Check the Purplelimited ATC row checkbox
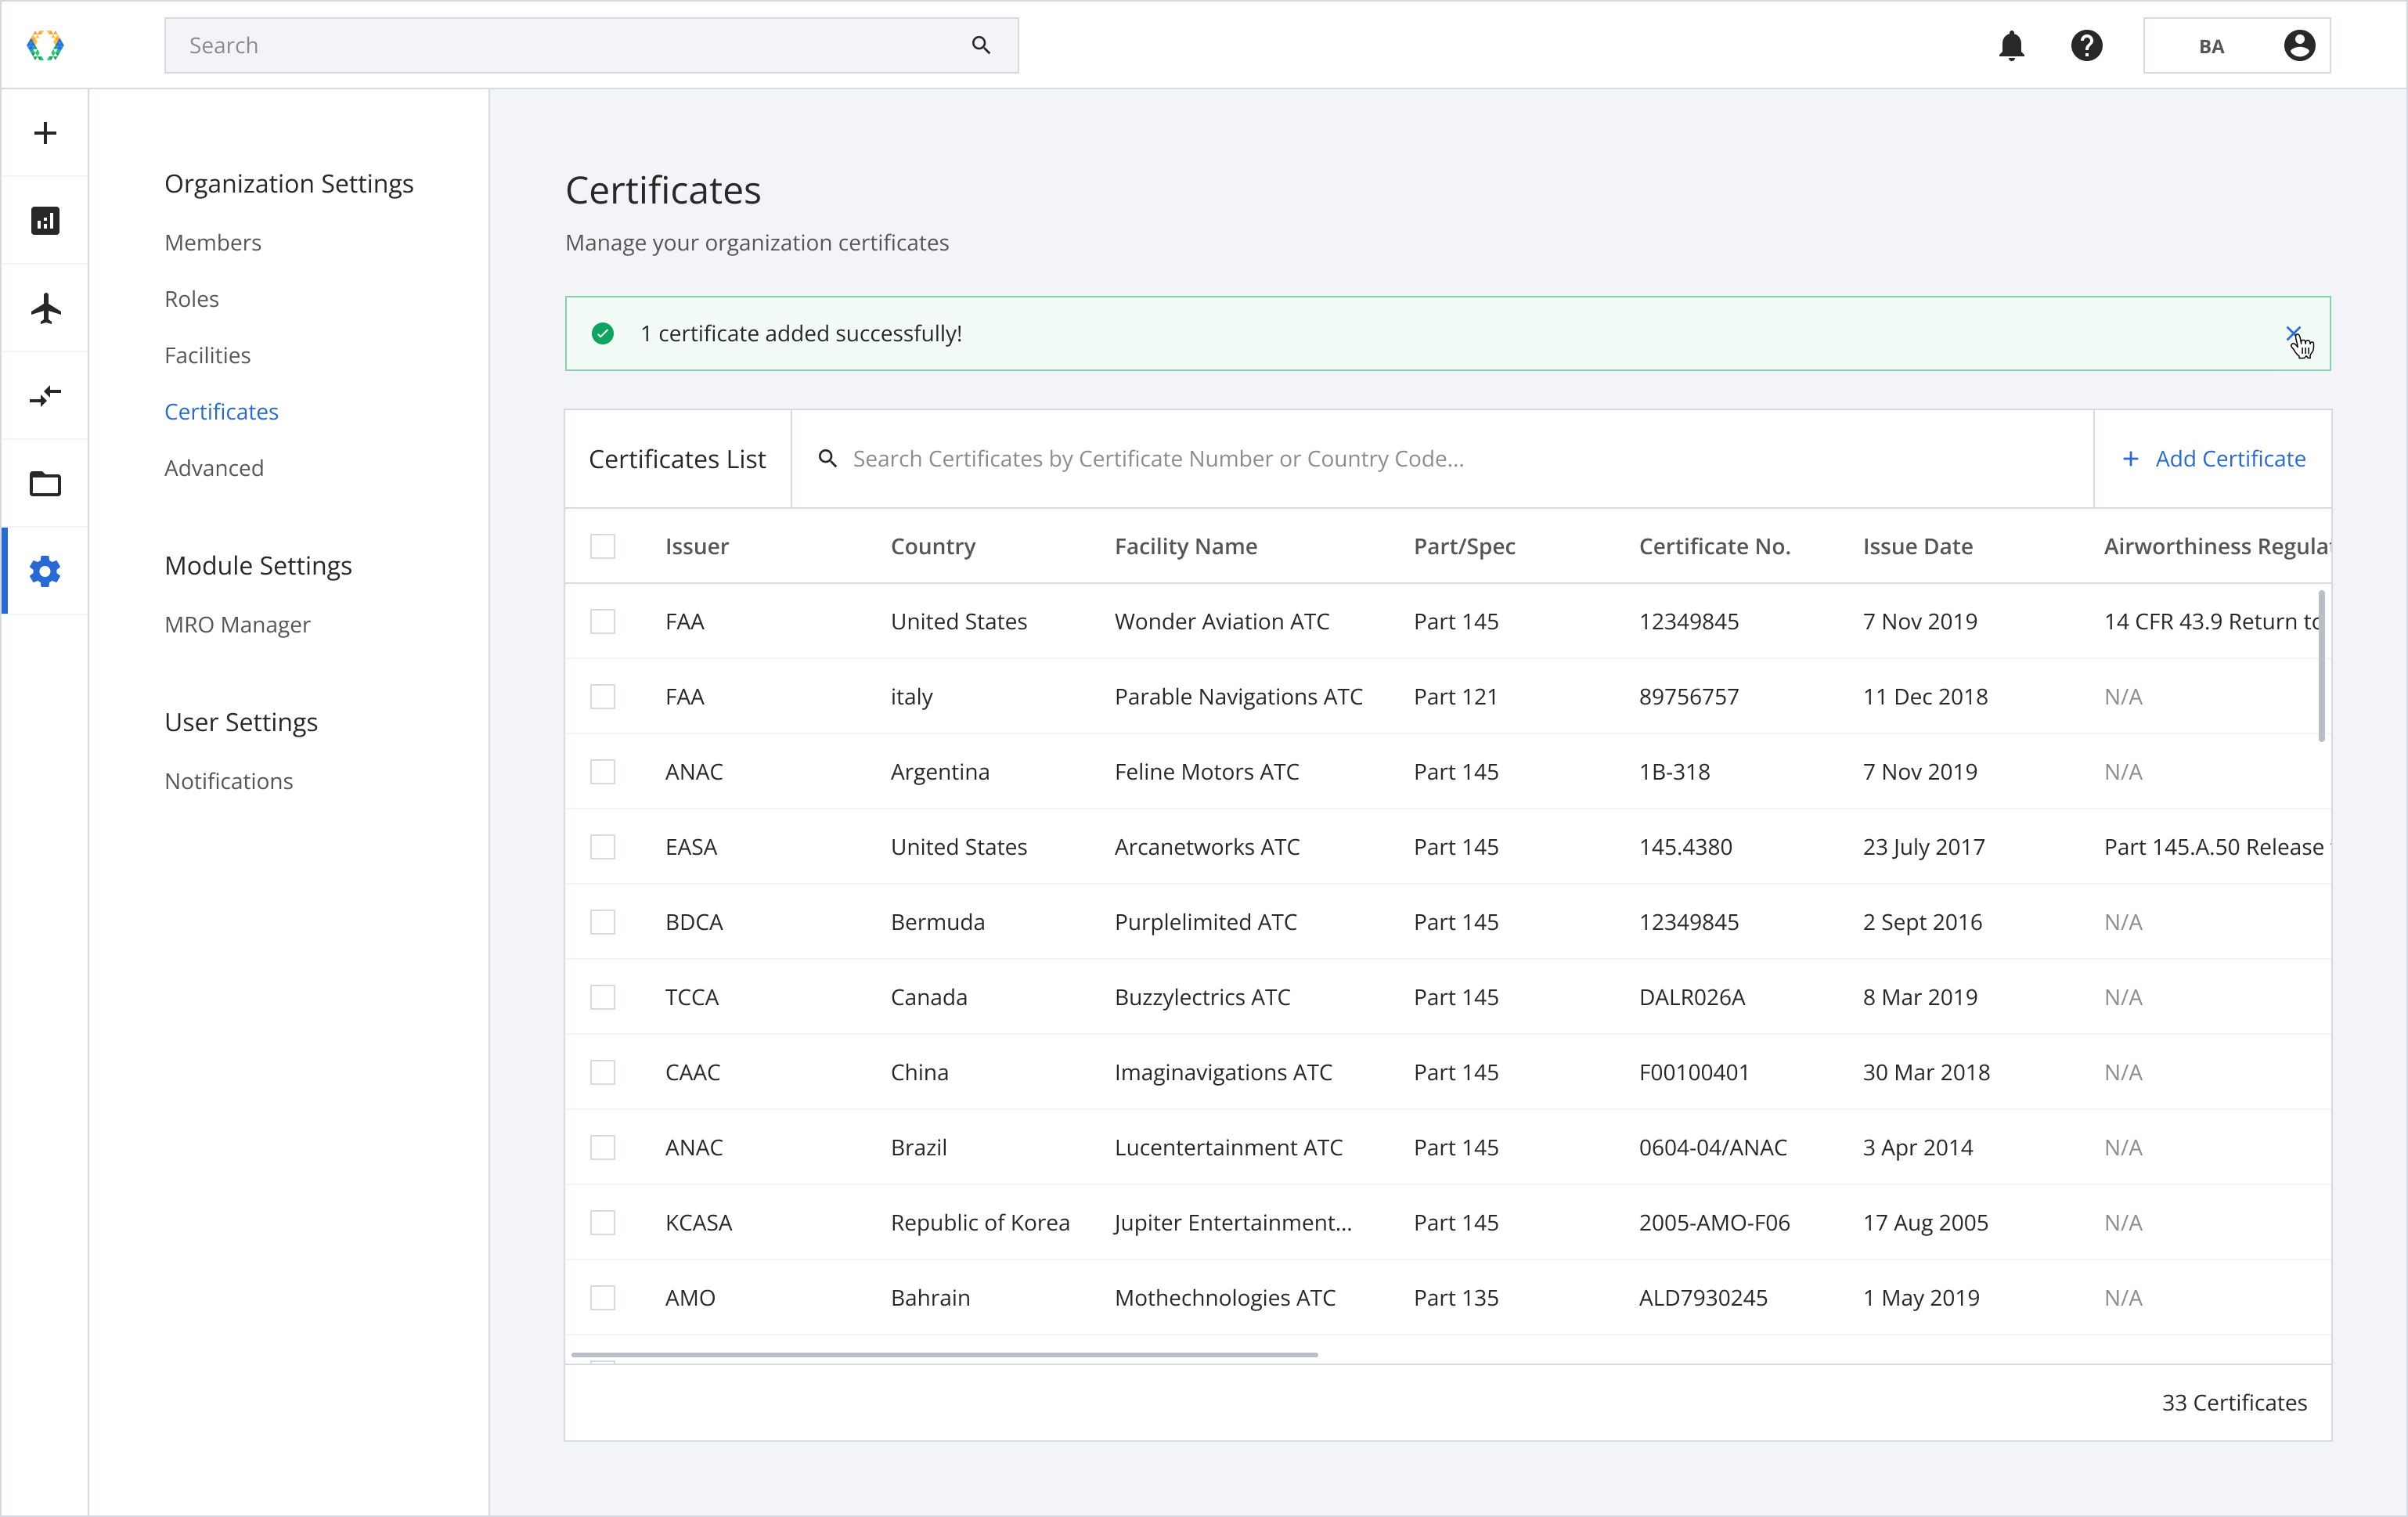 [602, 922]
